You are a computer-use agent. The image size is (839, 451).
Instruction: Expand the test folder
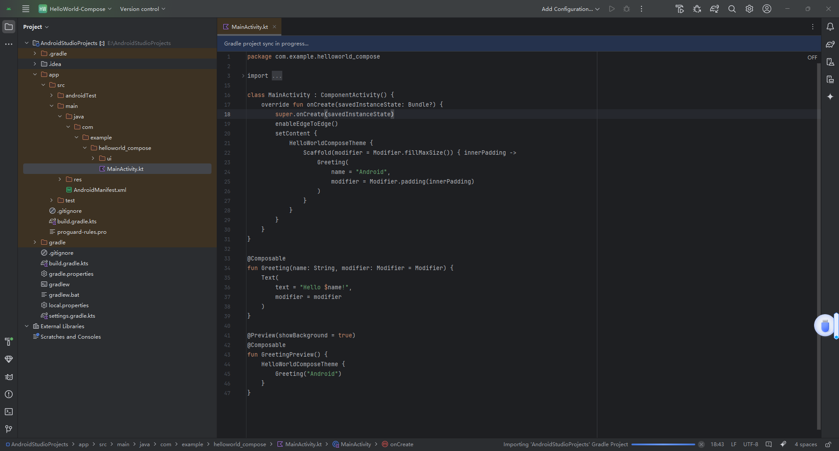tap(52, 200)
